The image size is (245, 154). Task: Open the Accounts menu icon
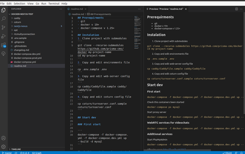tap(3, 138)
